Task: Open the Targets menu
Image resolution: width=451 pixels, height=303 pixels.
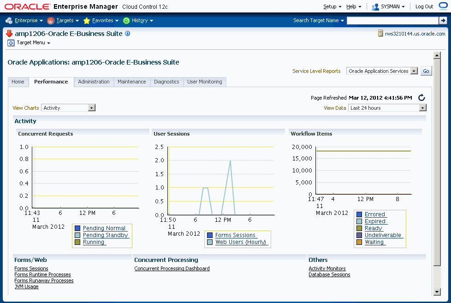Action: (67, 20)
